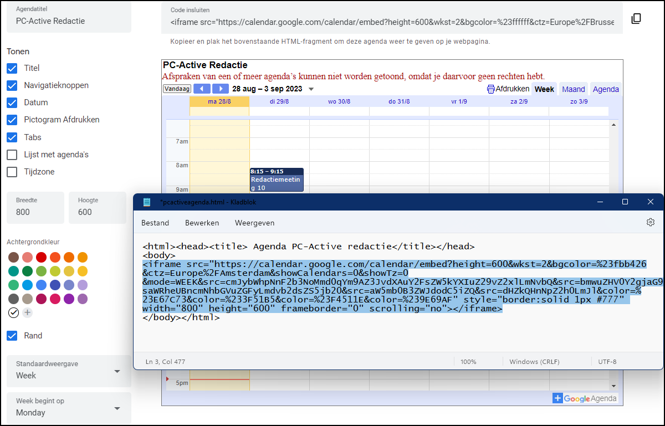Viewport: 665px width, 426px height.
Task: Uncheck the Navigatieknoppen checkbox
Action: point(12,85)
